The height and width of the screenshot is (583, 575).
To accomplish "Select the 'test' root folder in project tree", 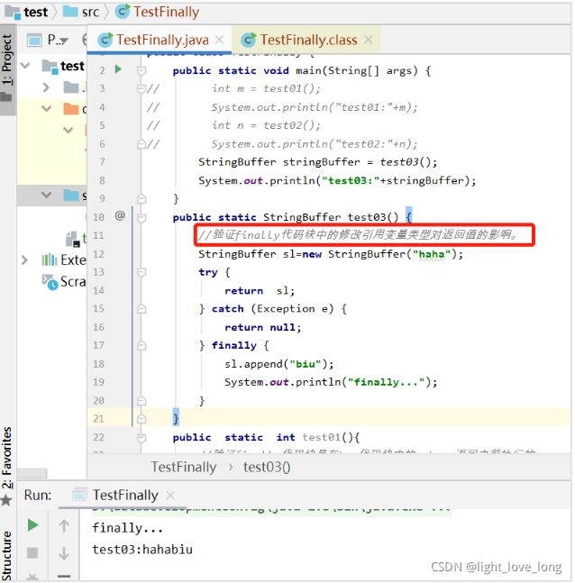I will tap(64, 66).
